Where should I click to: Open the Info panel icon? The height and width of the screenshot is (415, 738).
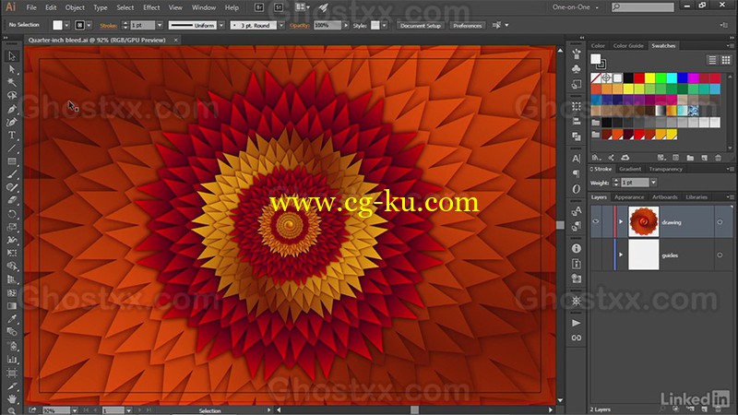click(577, 248)
